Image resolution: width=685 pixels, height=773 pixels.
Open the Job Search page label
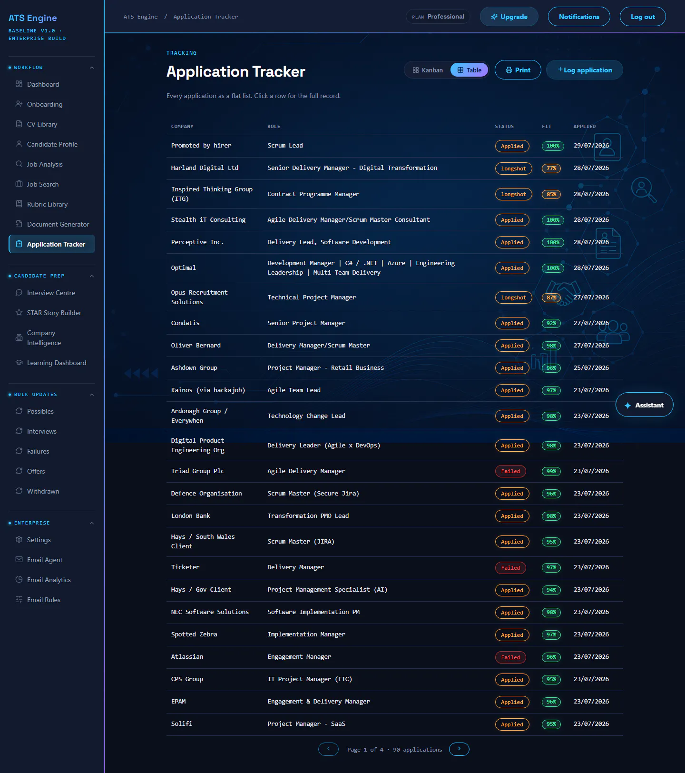pyautogui.click(x=43, y=184)
